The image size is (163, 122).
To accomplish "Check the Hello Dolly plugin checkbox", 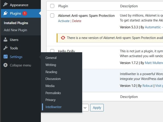I will [x=52, y=51].
